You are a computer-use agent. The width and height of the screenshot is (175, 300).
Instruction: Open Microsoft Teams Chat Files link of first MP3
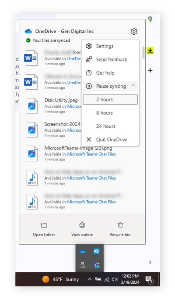[91, 178]
